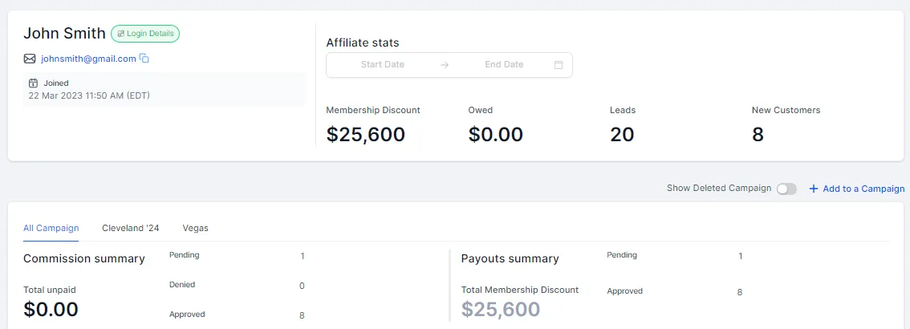This screenshot has width=910, height=329.
Task: Click the Membership Discount $25,600 stat
Action: pos(366,135)
